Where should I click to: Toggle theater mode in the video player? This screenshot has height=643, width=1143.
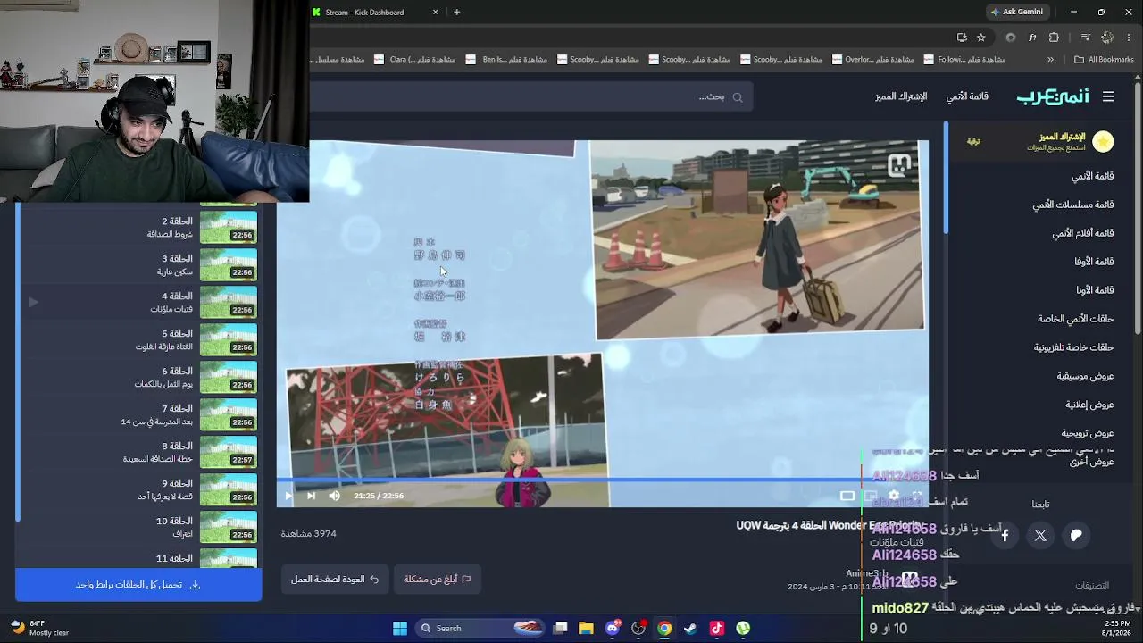point(847,496)
